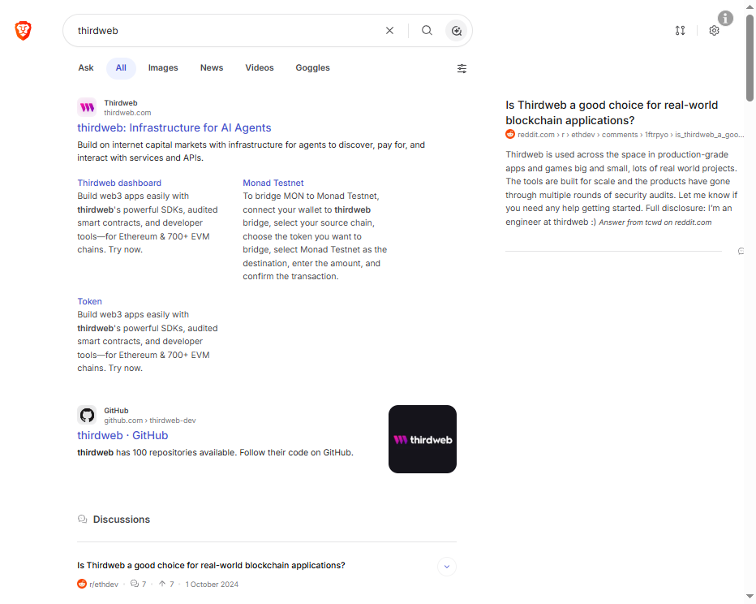756x604 pixels.
Task: Open the Videos tab
Action: [260, 68]
